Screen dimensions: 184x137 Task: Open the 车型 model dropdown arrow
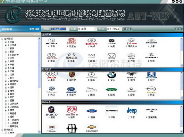pyautogui.click(x=96, y=29)
